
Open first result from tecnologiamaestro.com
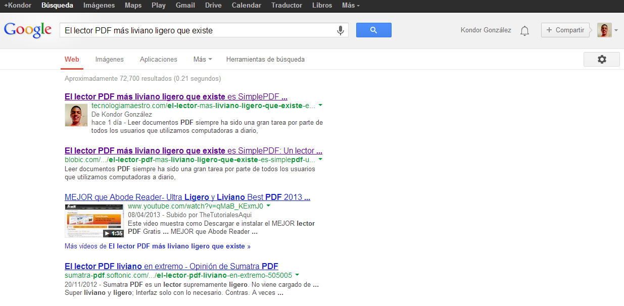pyautogui.click(x=176, y=96)
